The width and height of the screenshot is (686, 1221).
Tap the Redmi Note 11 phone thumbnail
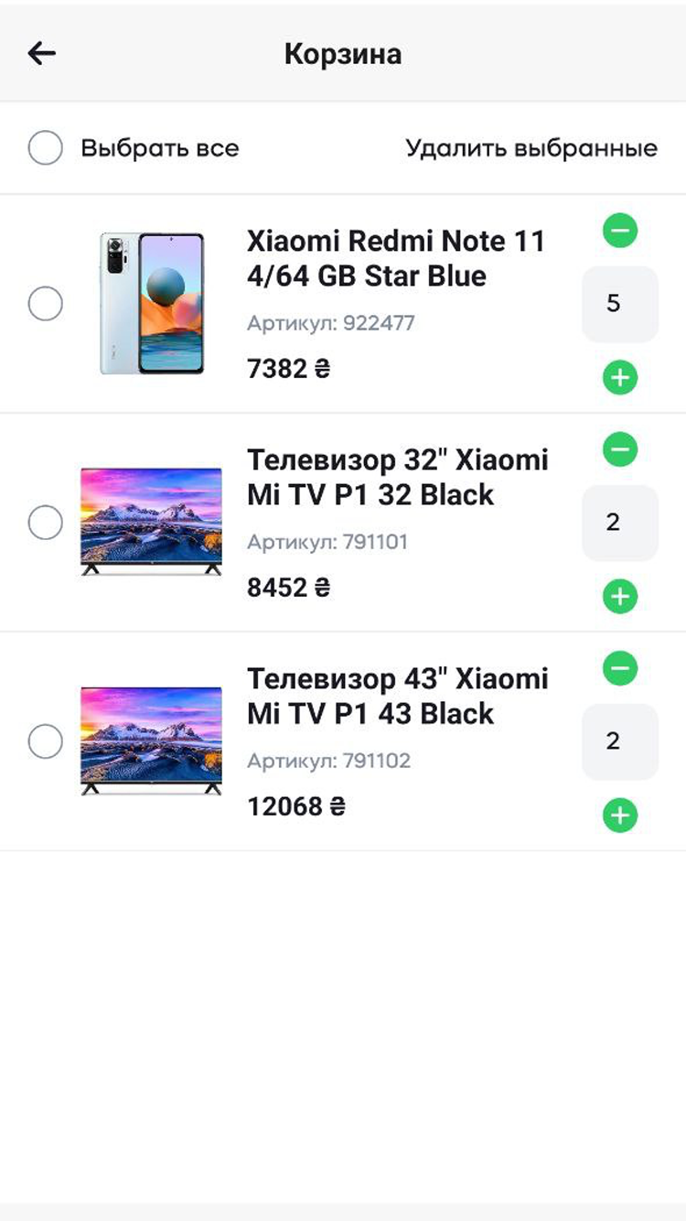pyautogui.click(x=152, y=304)
